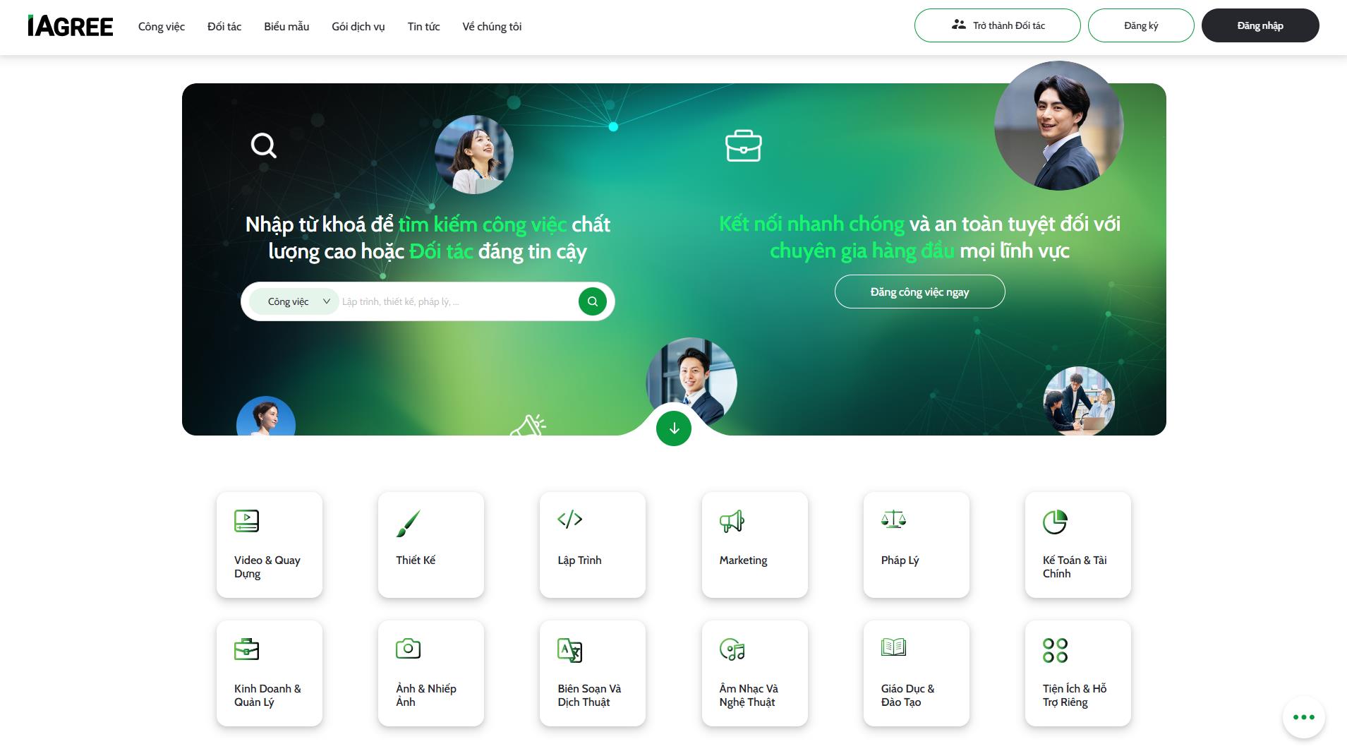Open the Âm Nhạc Và Nghệ Thuật category
This screenshot has height=756, width=1347.
pos(754,673)
